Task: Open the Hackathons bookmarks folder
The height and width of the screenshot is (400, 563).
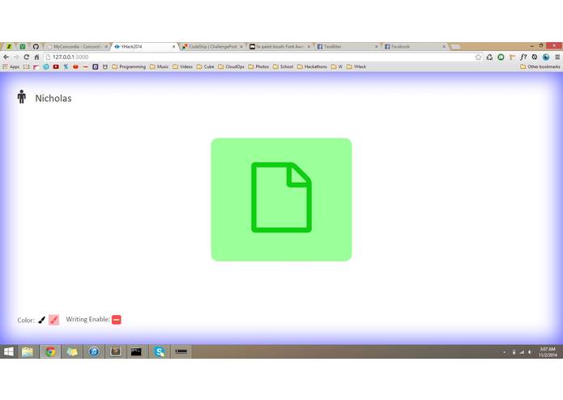Action: point(313,66)
